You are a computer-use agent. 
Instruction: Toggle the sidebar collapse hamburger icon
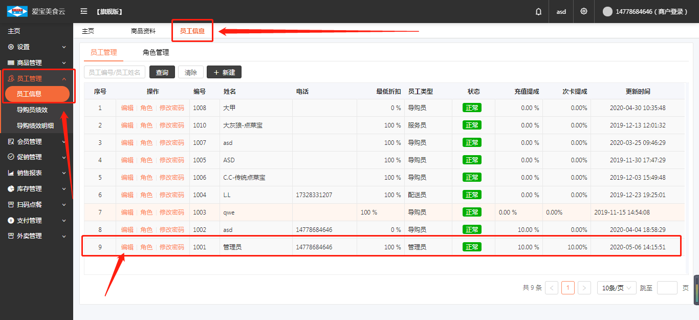84,11
